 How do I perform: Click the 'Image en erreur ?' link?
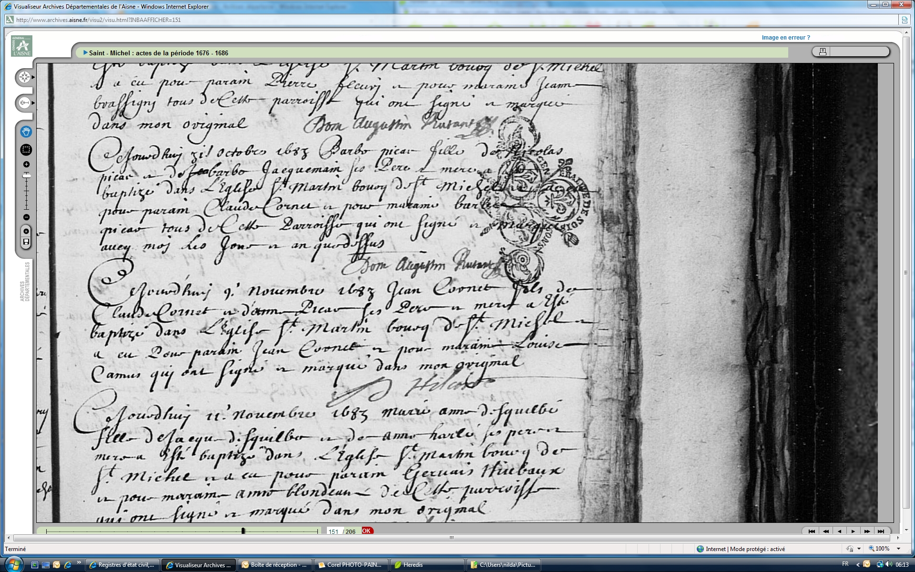pos(785,38)
